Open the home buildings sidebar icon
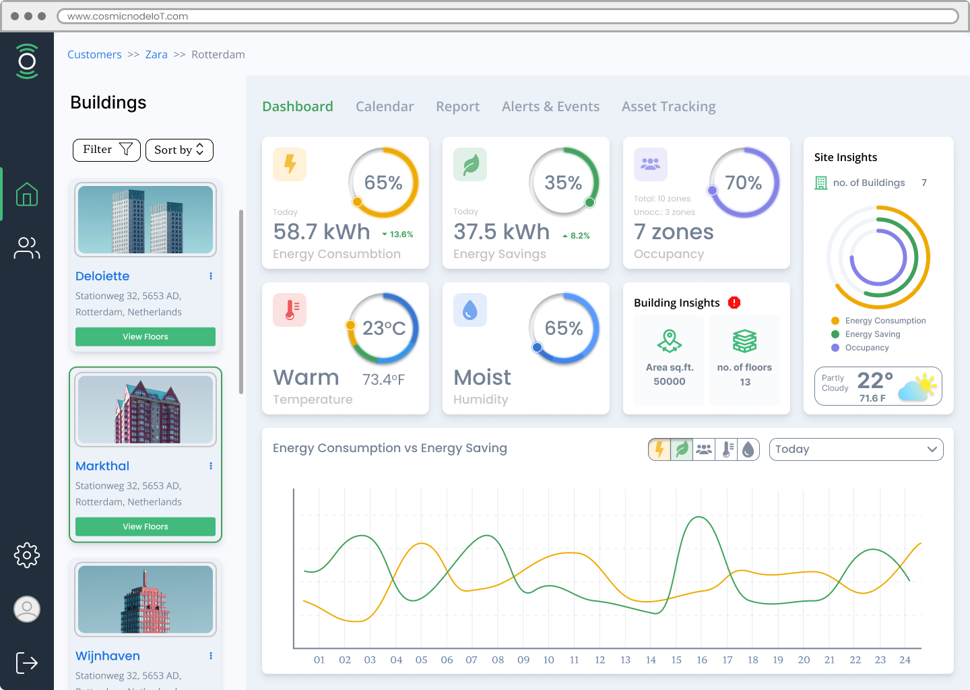 point(27,194)
